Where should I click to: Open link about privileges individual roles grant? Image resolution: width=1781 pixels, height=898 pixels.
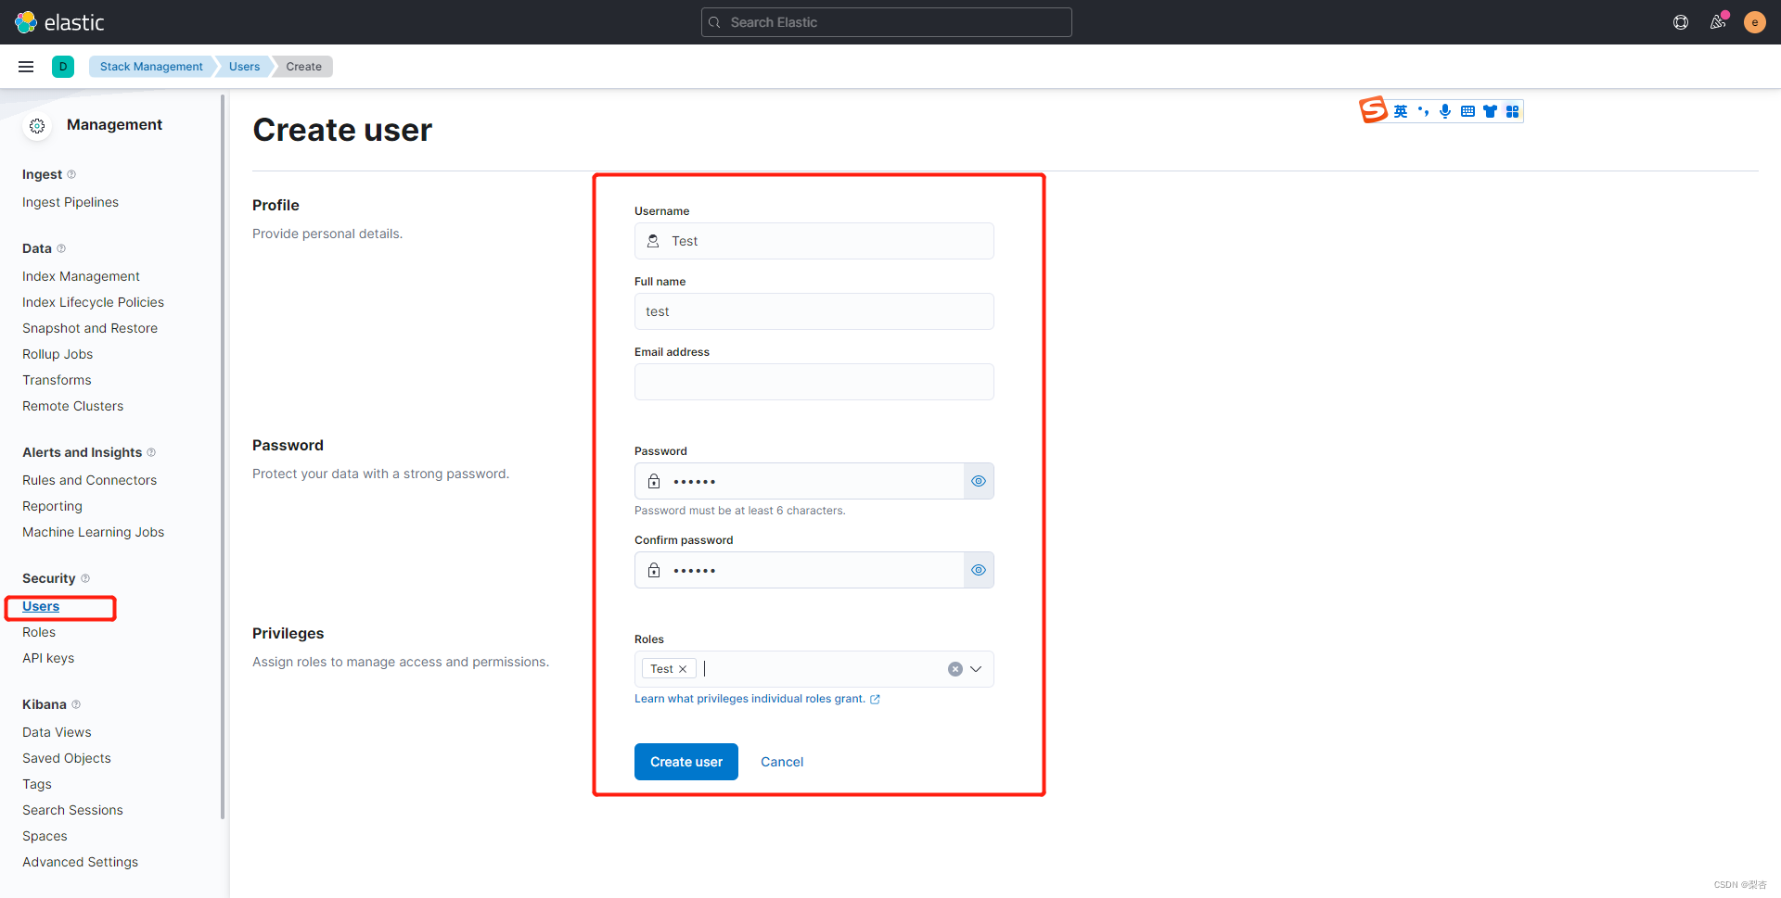[x=757, y=699]
